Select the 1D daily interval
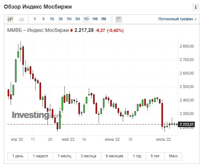This screenshot has width=204, height=168. pos(86,19)
